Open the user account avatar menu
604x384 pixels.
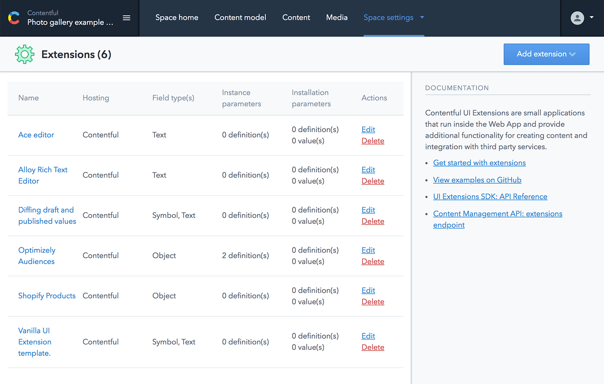(x=577, y=18)
